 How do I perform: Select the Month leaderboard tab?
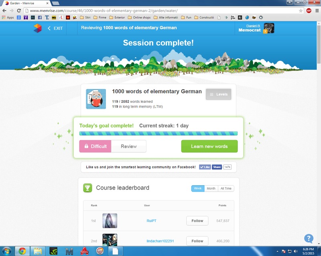click(x=211, y=188)
